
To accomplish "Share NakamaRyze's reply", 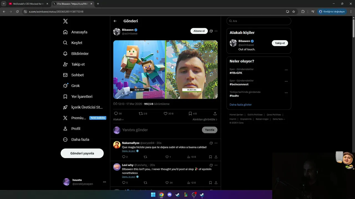I will tap(216, 157).
